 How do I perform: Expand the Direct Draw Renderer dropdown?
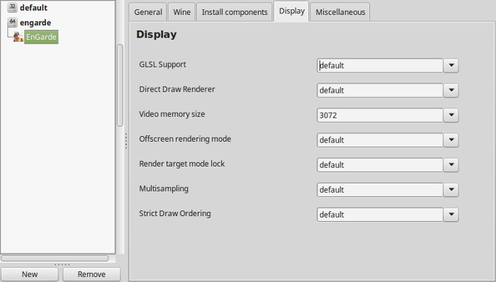coord(451,91)
